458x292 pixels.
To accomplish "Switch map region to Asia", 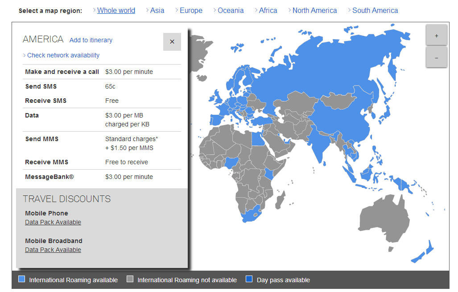I will click(157, 11).
